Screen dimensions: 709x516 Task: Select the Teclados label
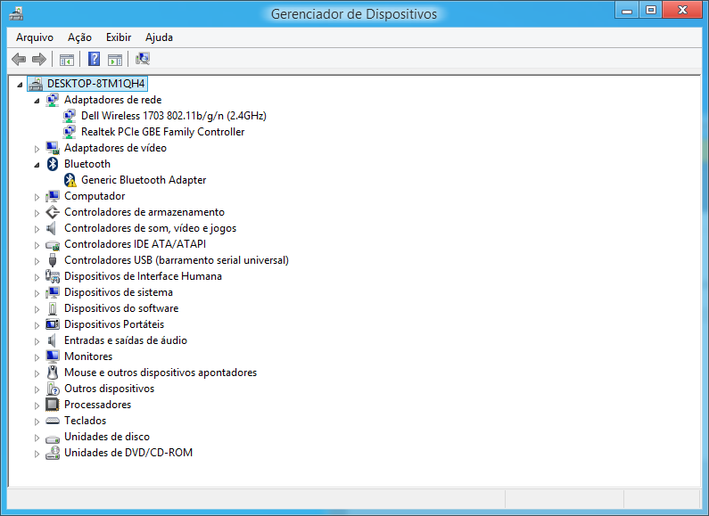pyautogui.click(x=85, y=421)
